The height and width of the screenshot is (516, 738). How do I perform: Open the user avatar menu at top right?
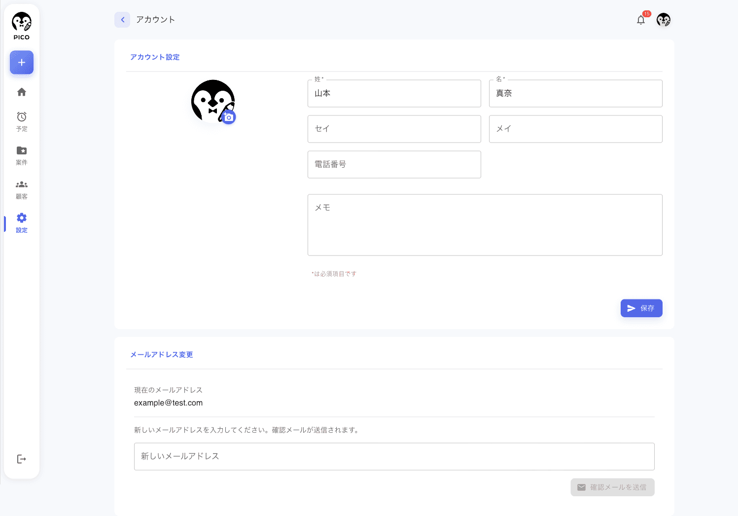(664, 20)
